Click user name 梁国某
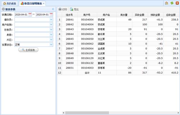 point(101,44)
